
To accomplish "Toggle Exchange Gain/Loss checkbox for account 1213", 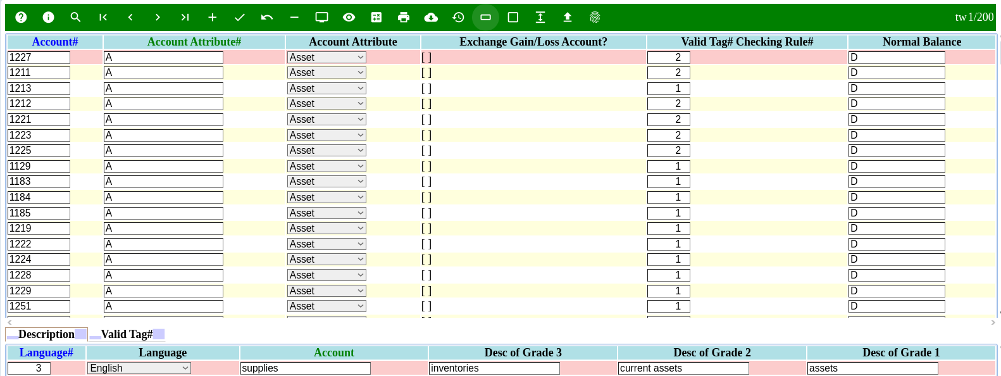I will coord(426,89).
